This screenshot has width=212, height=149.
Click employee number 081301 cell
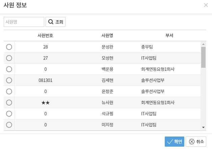coord(45,80)
